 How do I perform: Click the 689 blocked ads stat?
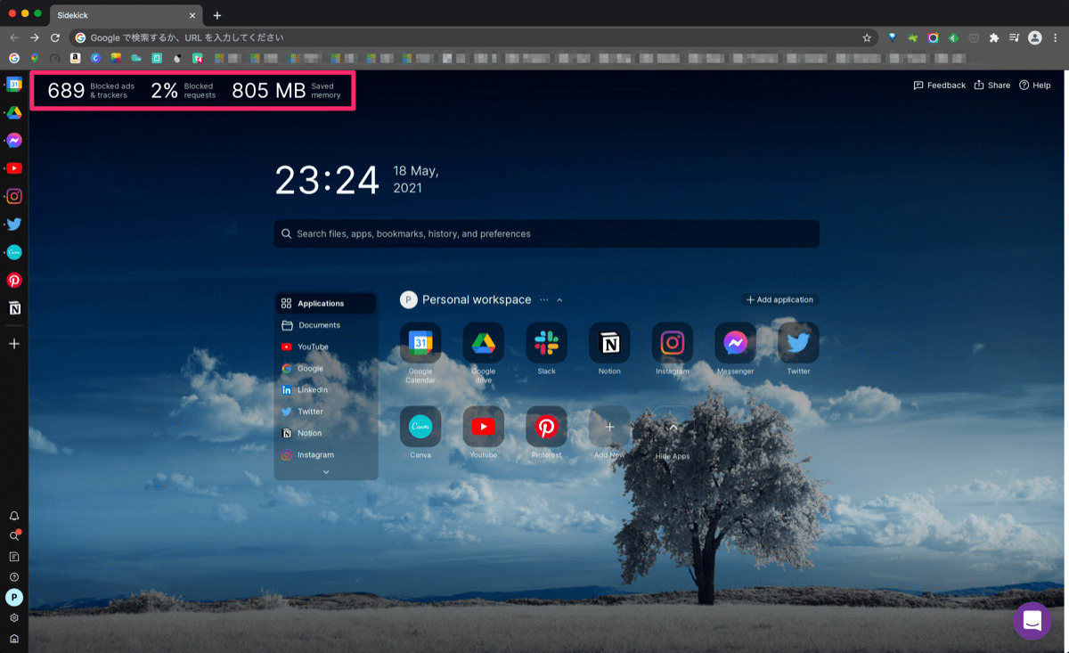coord(91,90)
